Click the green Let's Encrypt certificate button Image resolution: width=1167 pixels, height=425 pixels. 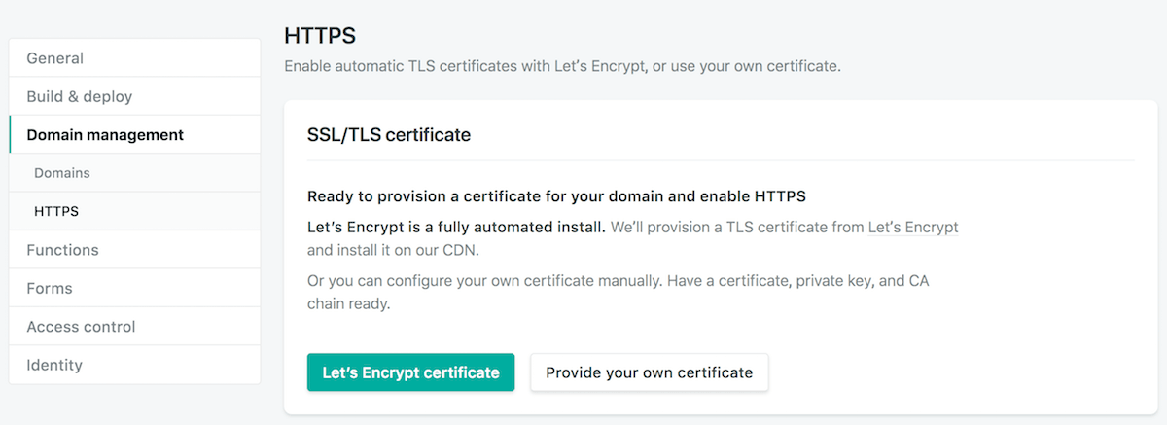pyautogui.click(x=410, y=372)
